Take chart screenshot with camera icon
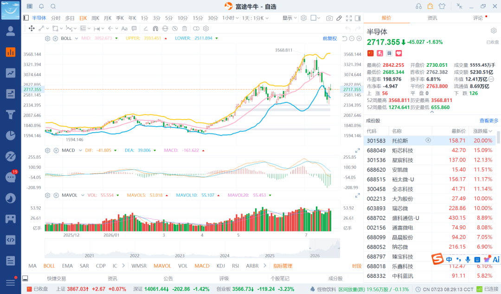This screenshot has width=501, height=294. (329, 18)
